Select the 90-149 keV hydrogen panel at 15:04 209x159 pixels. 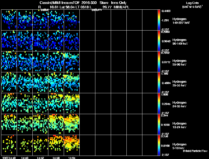(72, 41)
